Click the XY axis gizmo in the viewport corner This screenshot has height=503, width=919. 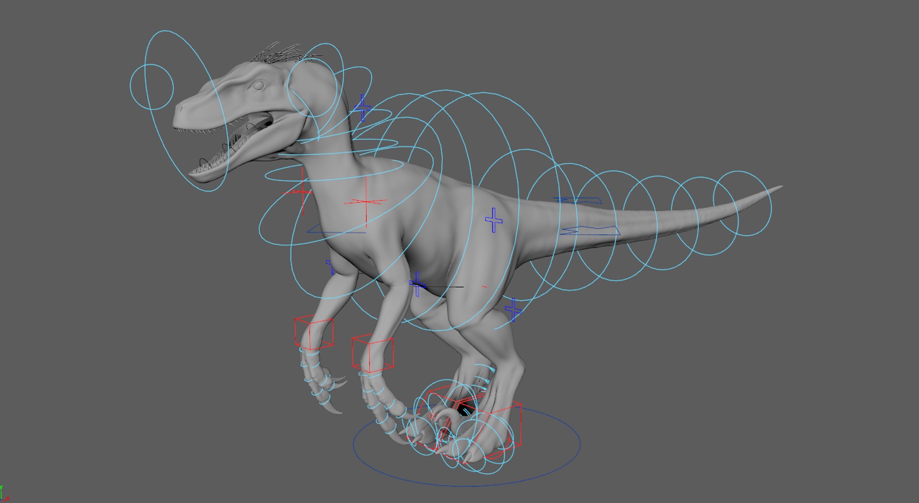[x=4, y=494]
